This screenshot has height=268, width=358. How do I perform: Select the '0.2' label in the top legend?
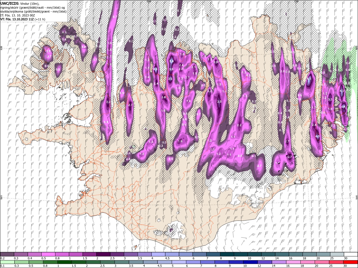2,258
